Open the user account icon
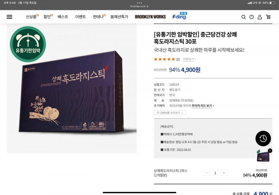This screenshot has height=195, width=279. point(260,17)
